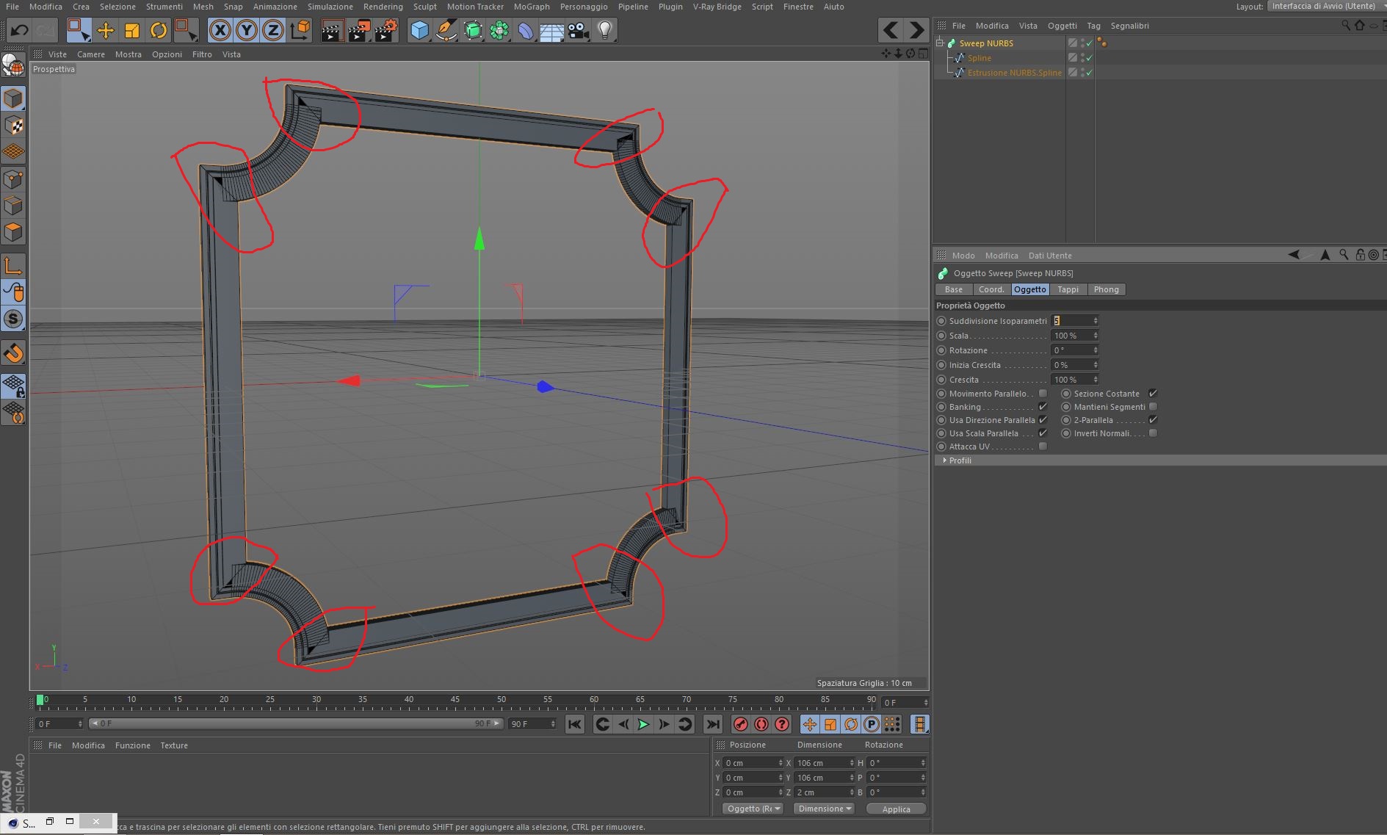Jump to end of animation

tap(712, 724)
